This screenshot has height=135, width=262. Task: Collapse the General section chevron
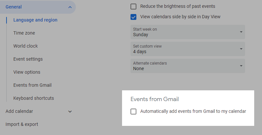pos(70,7)
